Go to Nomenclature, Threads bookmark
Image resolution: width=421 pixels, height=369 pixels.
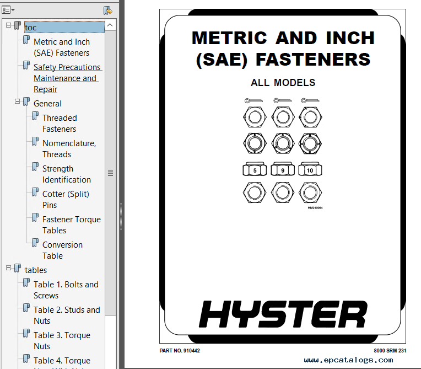69,148
